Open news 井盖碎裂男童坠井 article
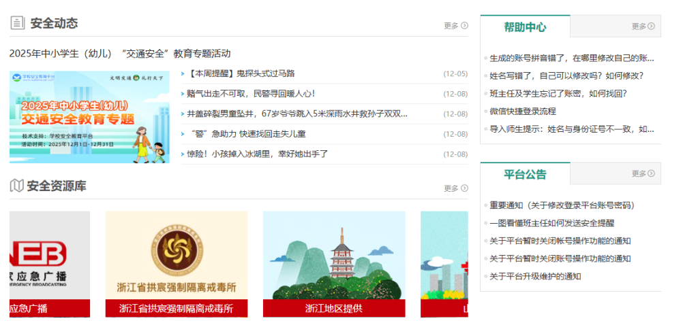 (297, 114)
